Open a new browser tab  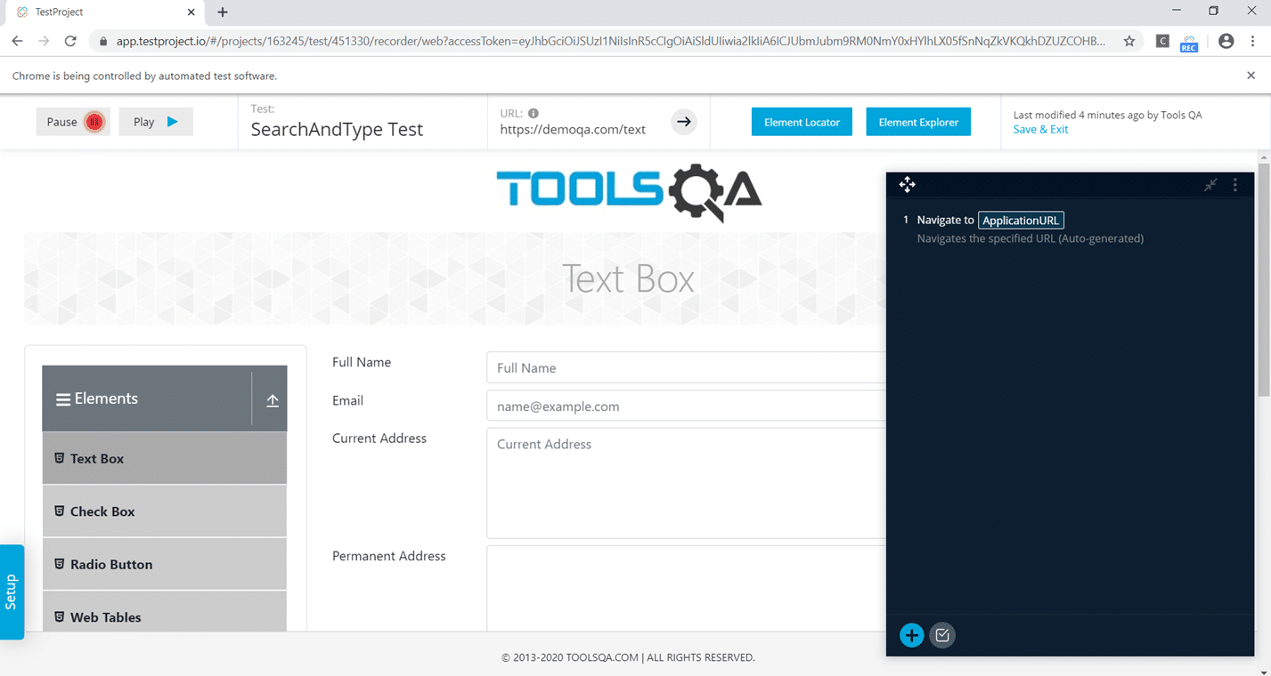click(223, 12)
